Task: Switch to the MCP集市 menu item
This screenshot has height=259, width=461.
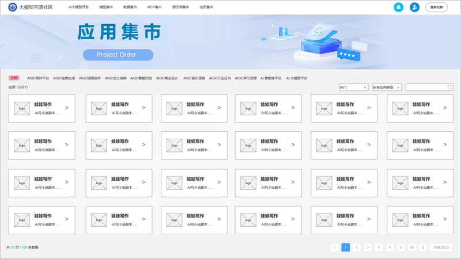Action: [x=154, y=7]
